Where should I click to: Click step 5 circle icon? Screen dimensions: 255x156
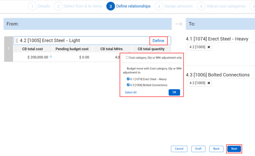pos(201,6)
